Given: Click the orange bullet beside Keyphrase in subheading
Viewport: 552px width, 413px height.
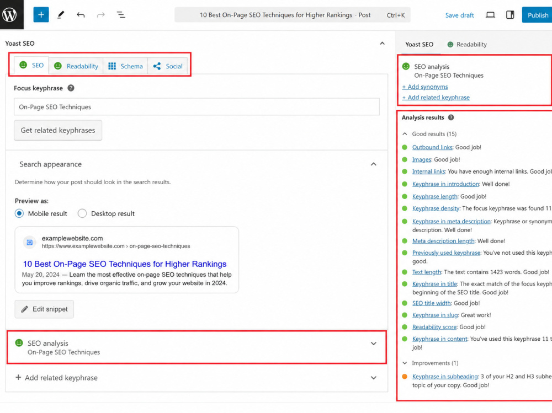Looking at the screenshot, I should pos(405,377).
